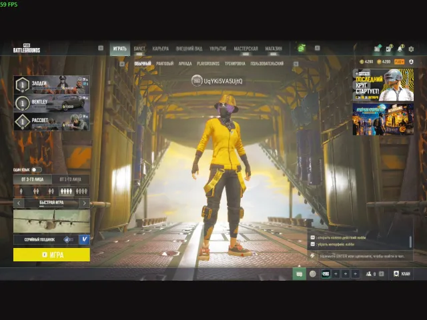Viewport: 427px width, 320px height.
Task: Open the PLUS+ badge
Action: click(x=399, y=62)
